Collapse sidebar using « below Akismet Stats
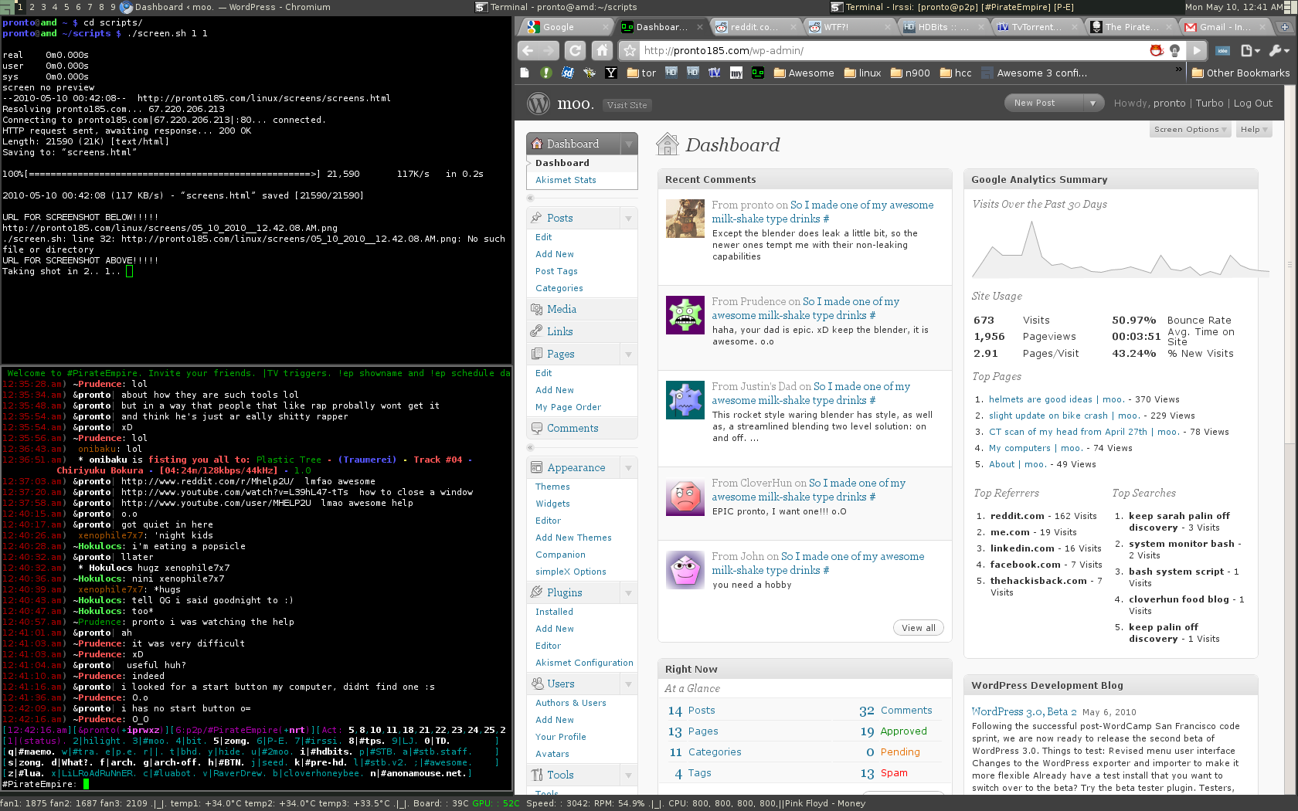This screenshot has height=811, width=1298. [x=530, y=199]
